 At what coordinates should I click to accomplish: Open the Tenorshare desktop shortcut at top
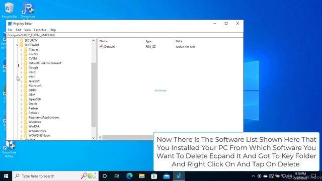coord(28,10)
